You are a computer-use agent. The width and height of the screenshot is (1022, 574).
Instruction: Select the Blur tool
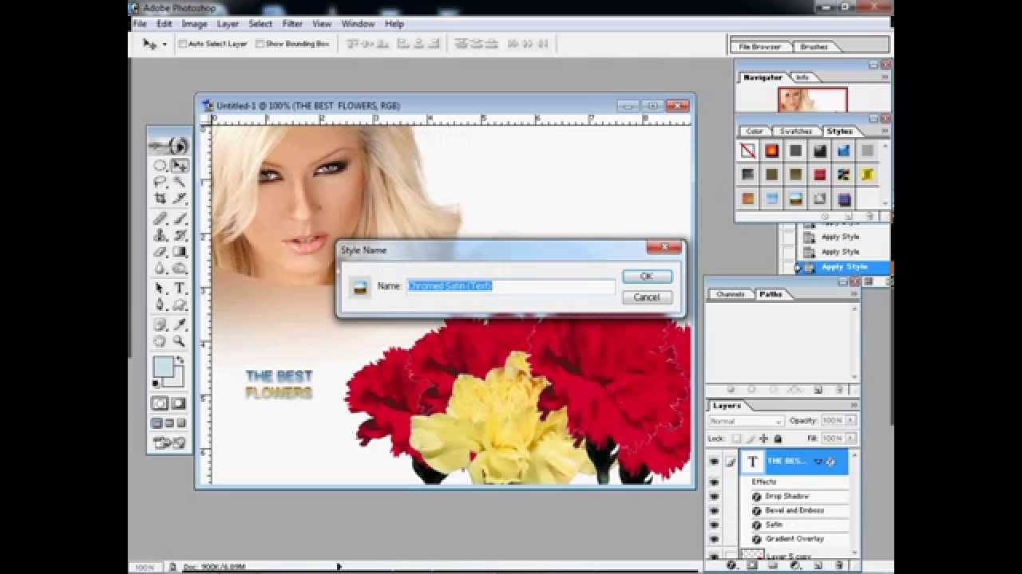coord(160,269)
